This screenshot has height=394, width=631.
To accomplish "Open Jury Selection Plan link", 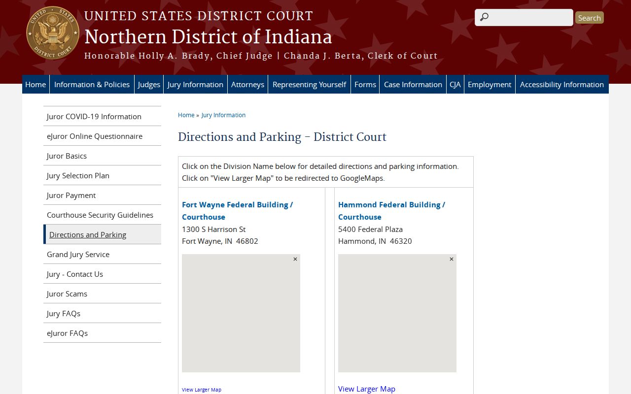I will (102, 175).
